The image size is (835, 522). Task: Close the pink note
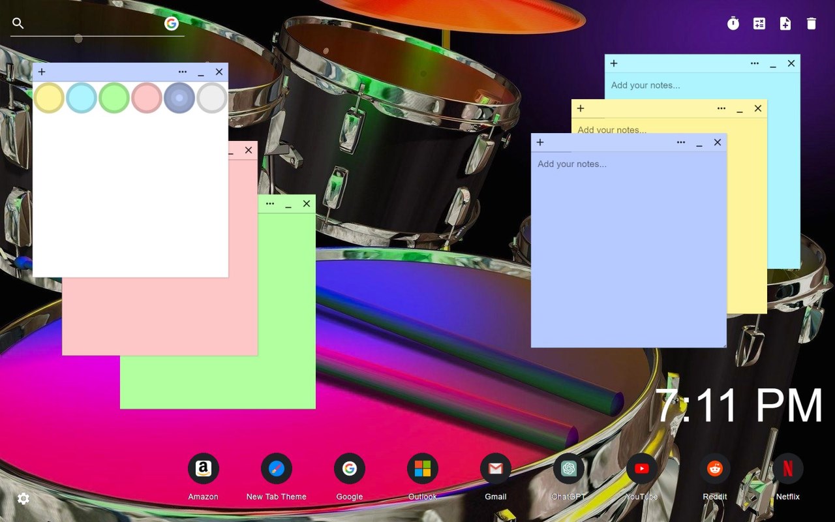(x=249, y=150)
